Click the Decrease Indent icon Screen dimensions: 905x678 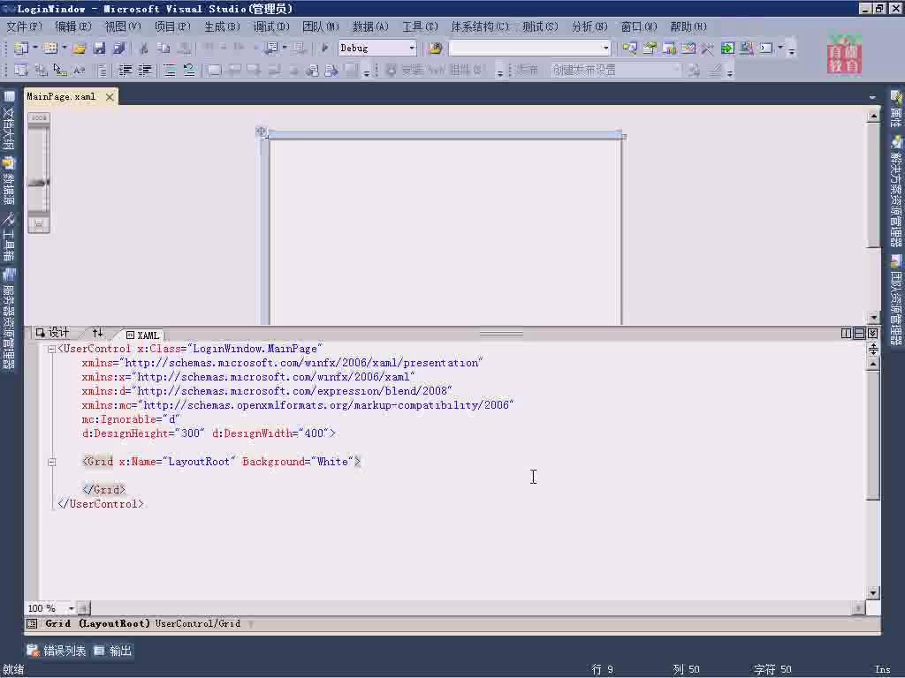point(125,71)
